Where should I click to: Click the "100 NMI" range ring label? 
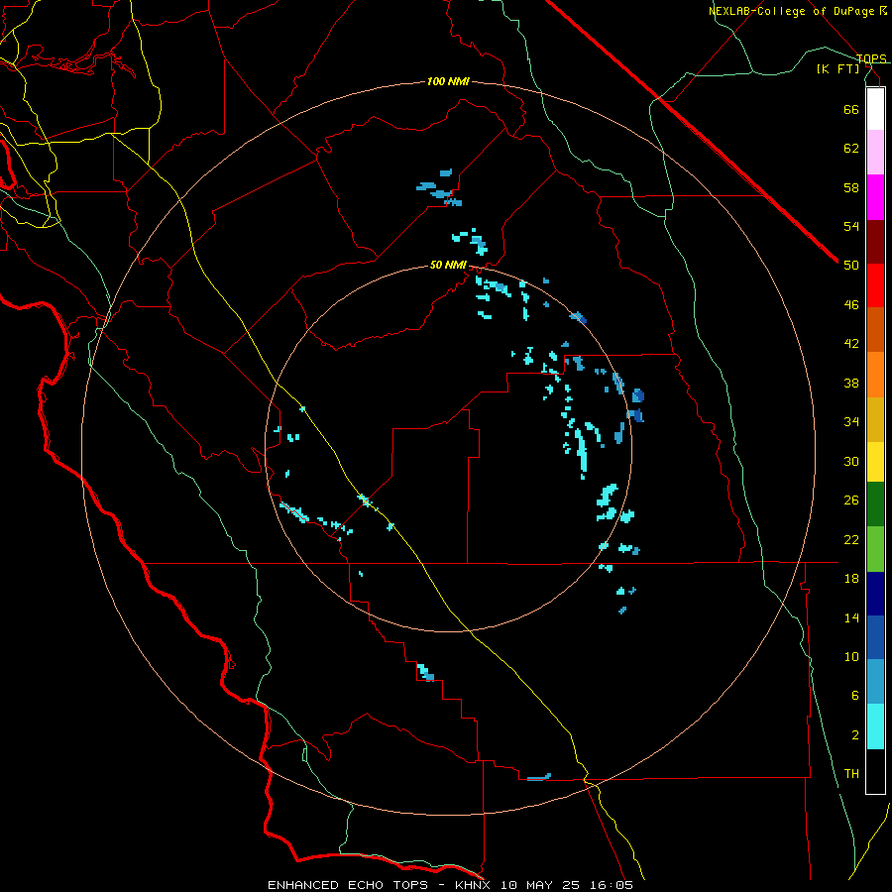click(x=448, y=82)
